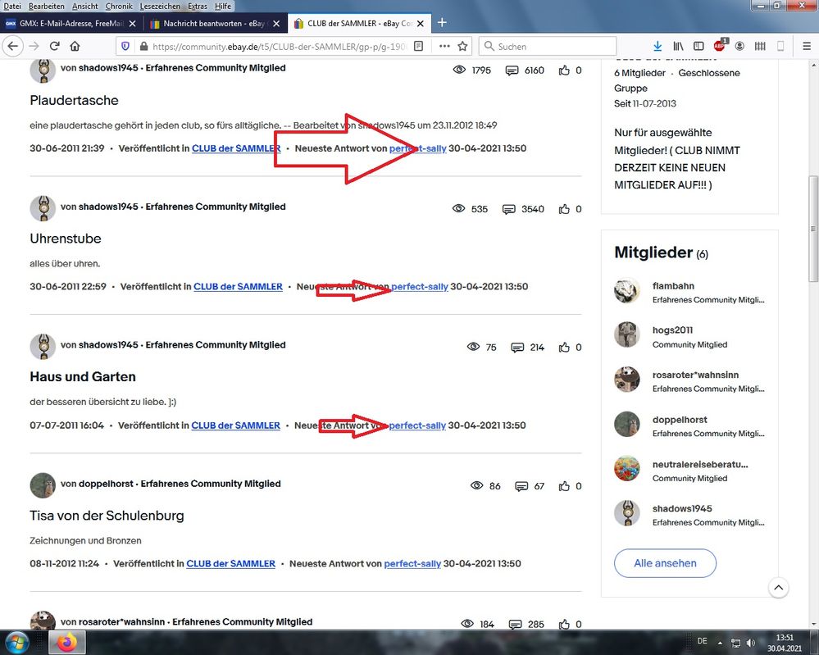Reload the page with the refresh icon
The height and width of the screenshot is (655, 819).
[54, 47]
